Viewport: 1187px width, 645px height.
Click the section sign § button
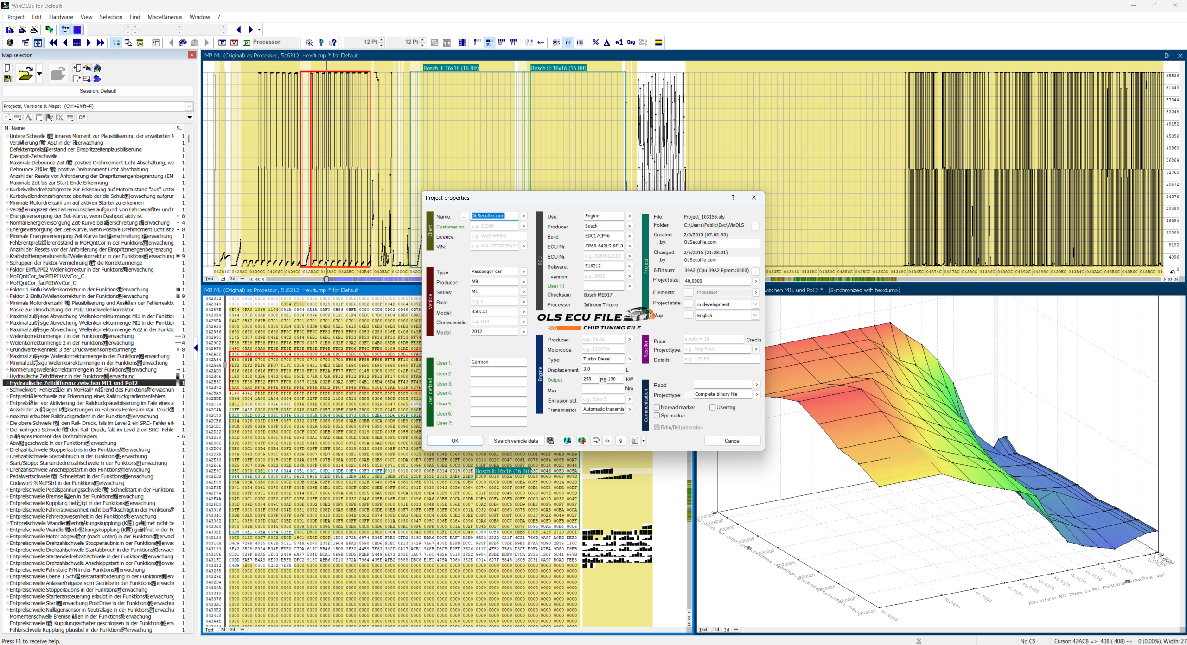620,441
